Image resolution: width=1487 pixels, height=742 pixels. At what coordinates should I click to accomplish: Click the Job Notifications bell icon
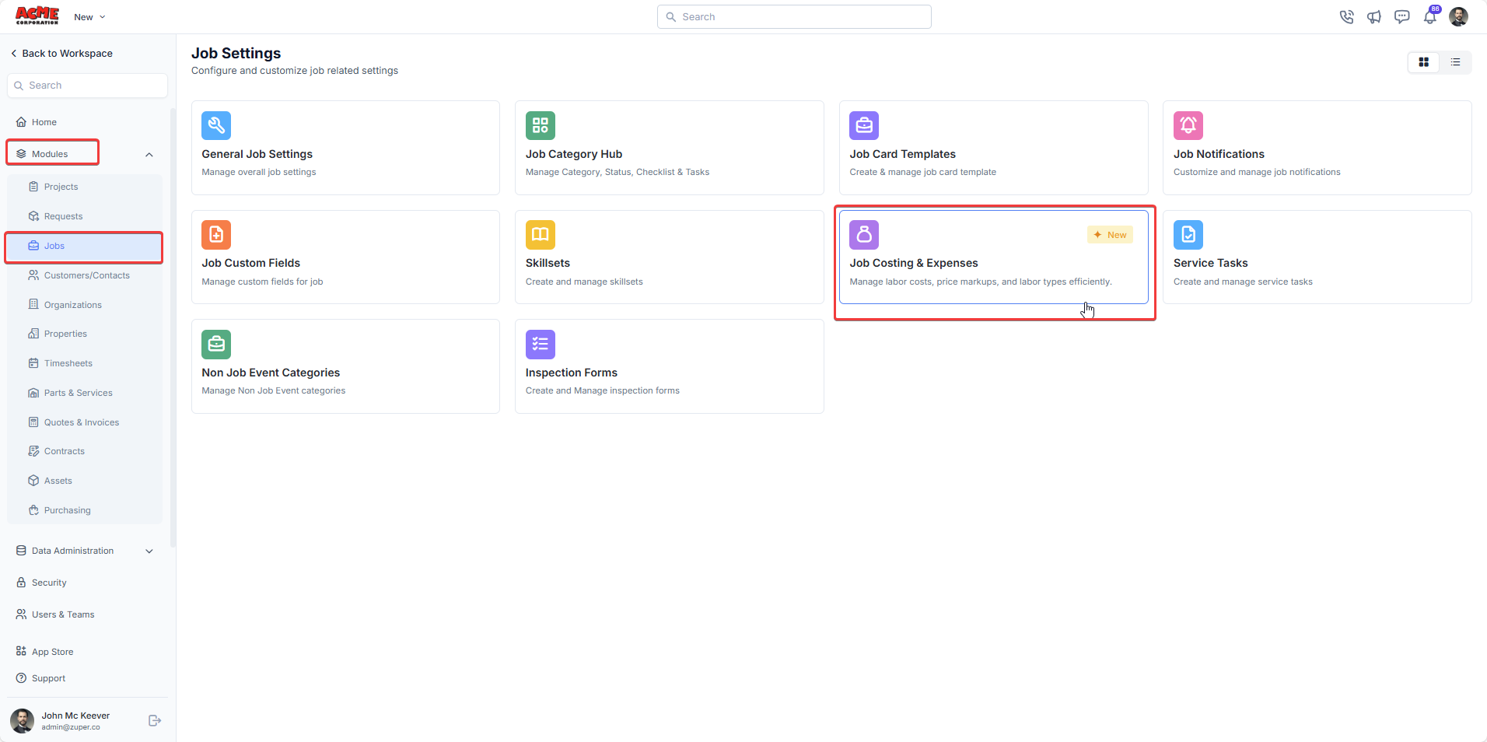click(x=1188, y=125)
